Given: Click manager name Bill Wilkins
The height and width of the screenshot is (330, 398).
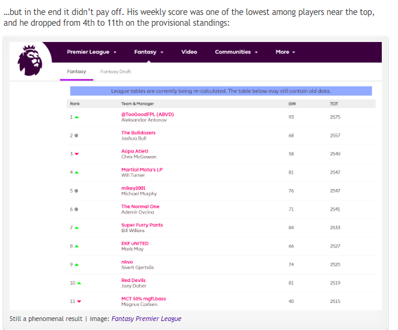Looking at the screenshot, I should [133, 230].
